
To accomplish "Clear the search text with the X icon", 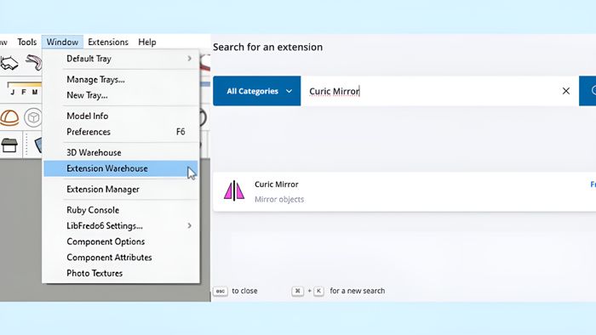I will (566, 91).
